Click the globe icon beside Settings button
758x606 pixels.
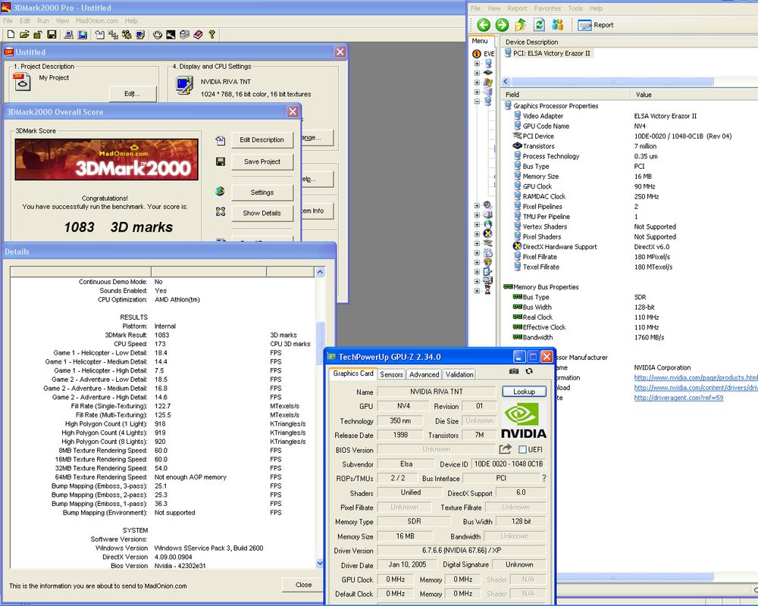220,192
